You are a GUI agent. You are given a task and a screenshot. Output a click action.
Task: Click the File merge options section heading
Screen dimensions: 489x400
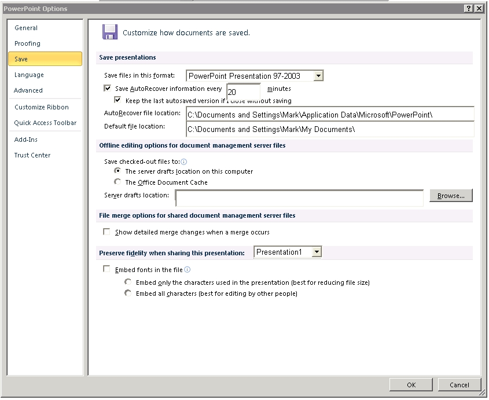[x=197, y=215]
